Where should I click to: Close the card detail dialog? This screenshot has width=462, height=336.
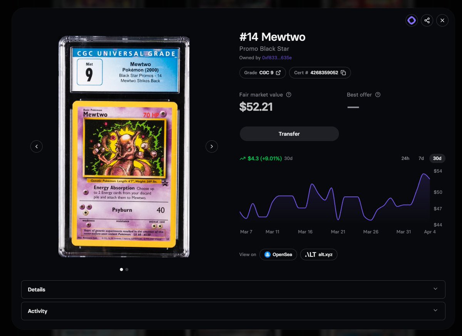pyautogui.click(x=442, y=20)
